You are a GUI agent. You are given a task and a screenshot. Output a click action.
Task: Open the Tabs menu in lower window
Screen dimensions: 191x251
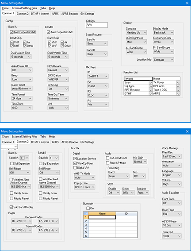click(x=43, y=136)
